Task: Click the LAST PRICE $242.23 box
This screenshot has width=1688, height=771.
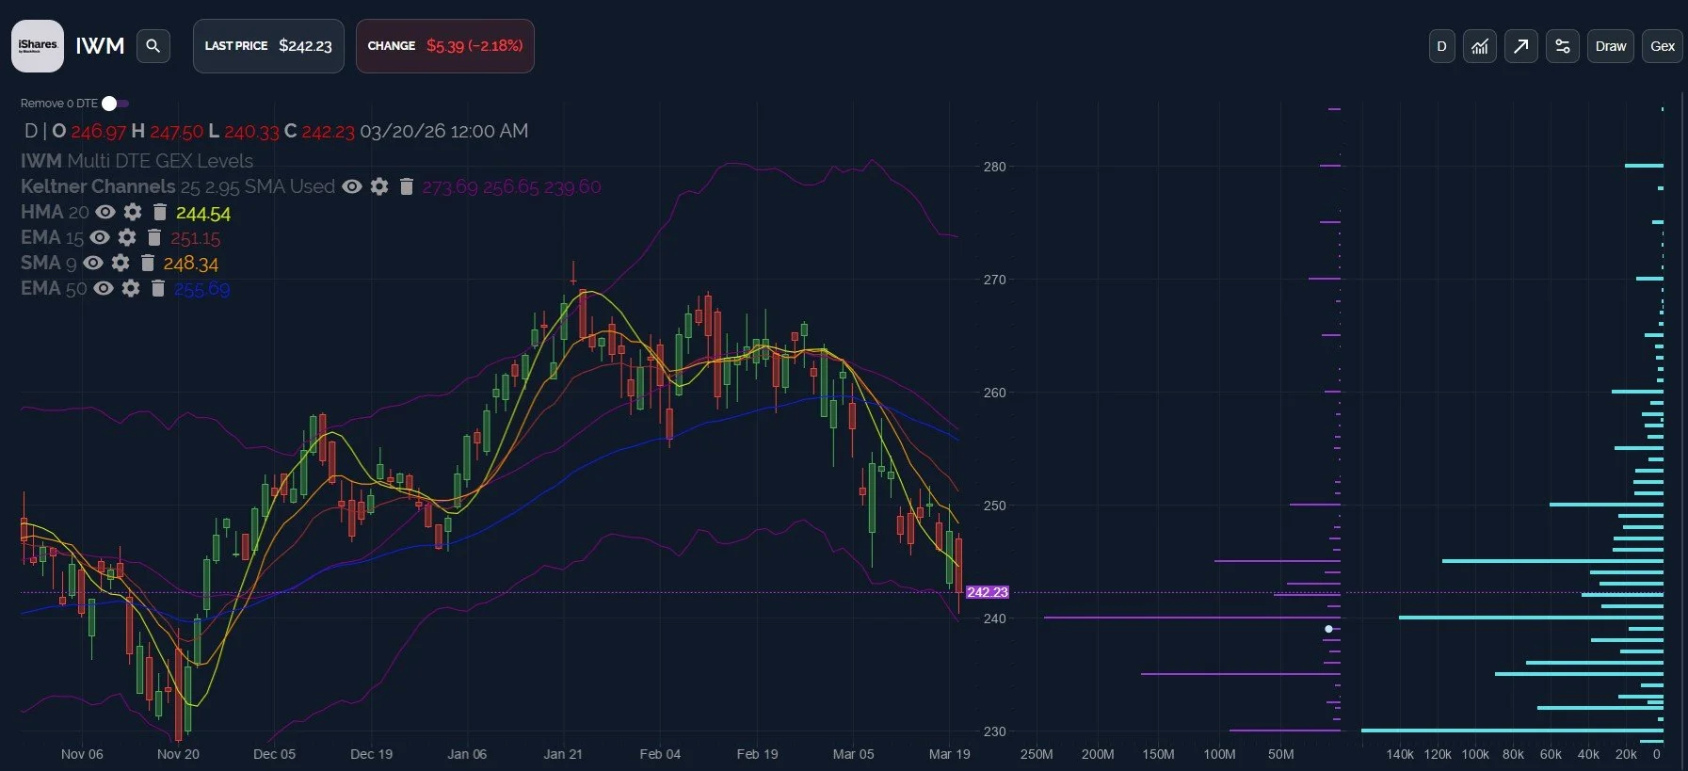Action: 268,46
